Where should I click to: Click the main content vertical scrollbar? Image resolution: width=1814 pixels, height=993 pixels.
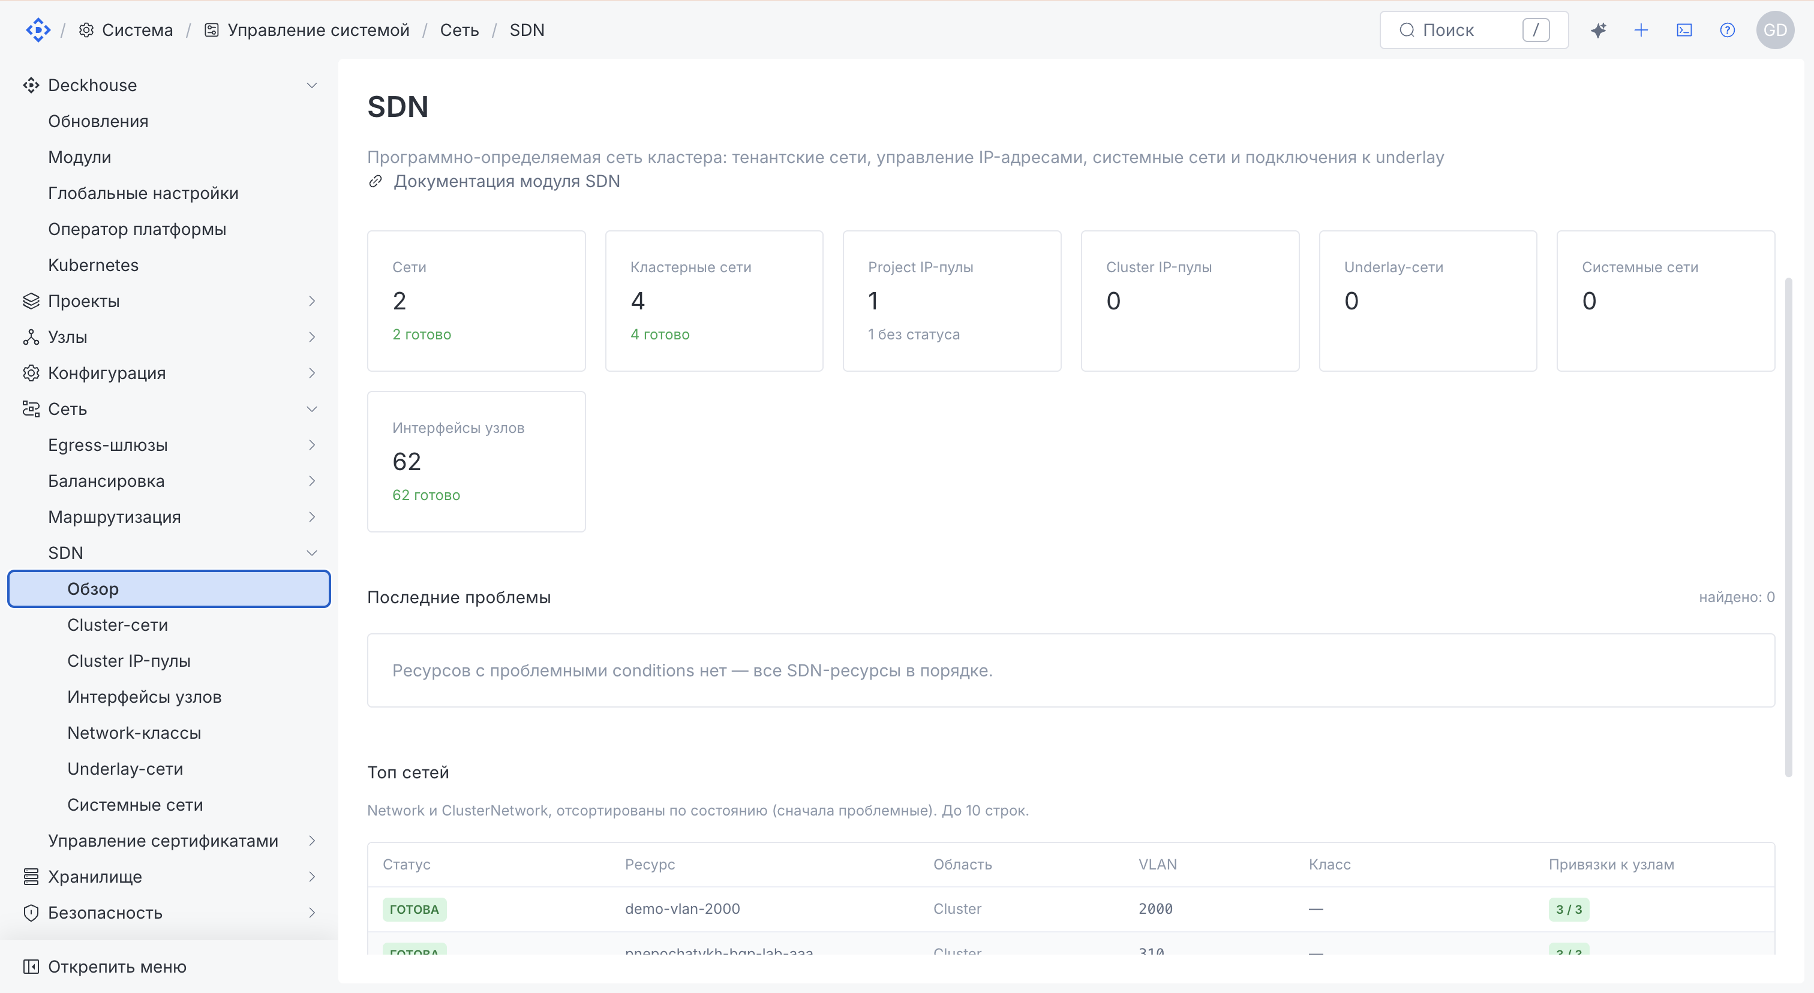pos(1788,528)
